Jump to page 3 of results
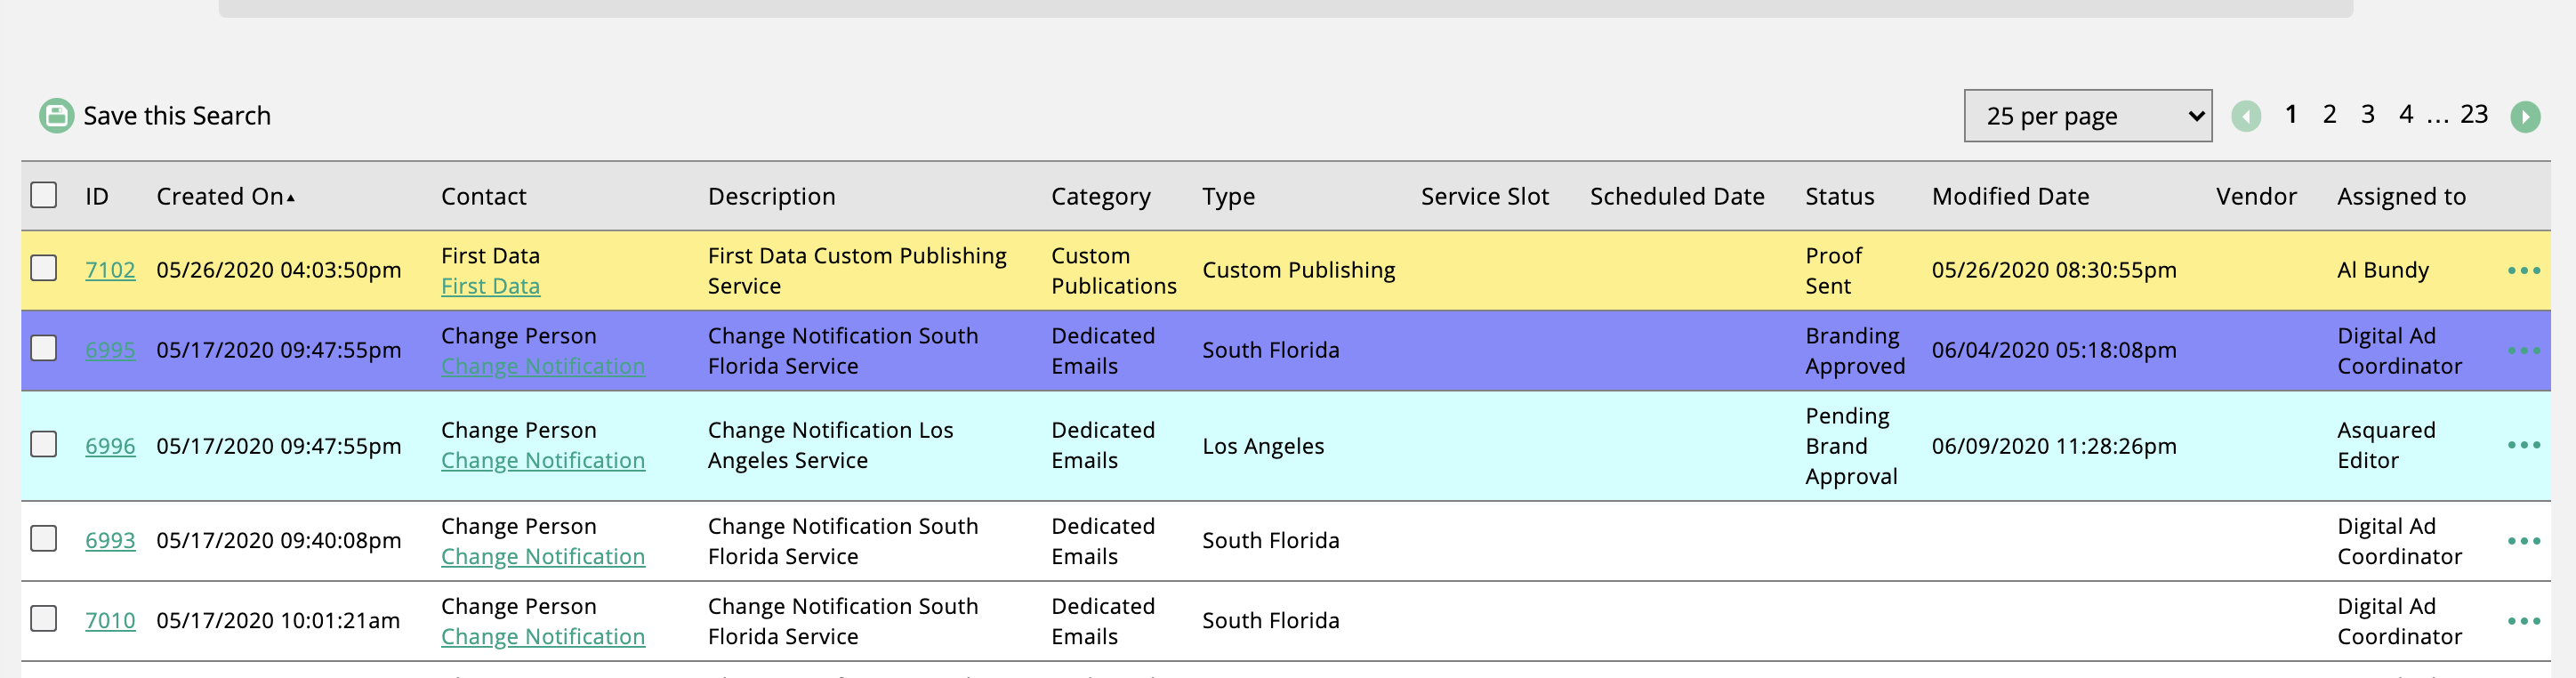 click(2367, 114)
